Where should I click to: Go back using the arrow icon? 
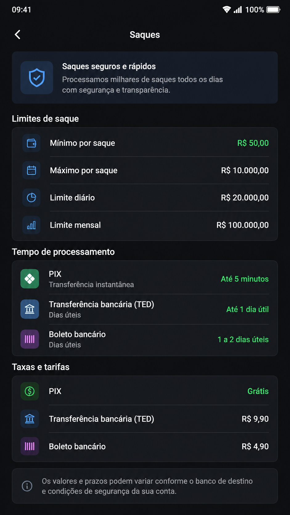[18, 34]
